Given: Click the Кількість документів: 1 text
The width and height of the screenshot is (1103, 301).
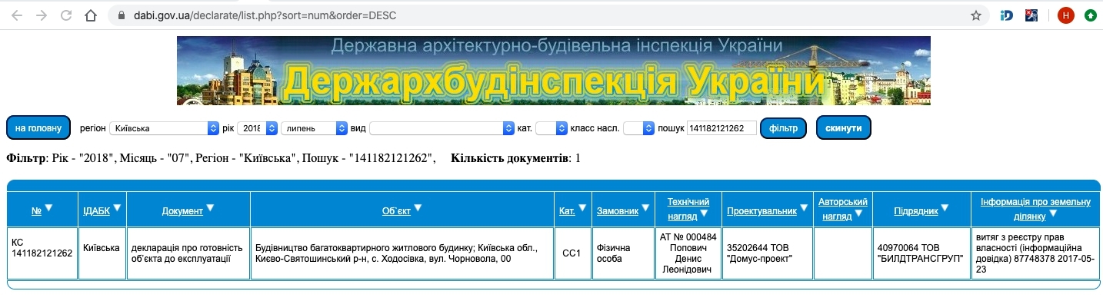Looking at the screenshot, I should (516, 158).
